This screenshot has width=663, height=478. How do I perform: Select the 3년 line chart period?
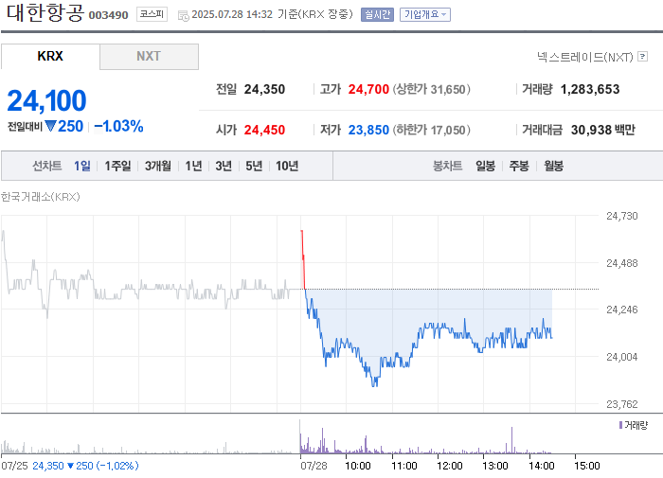pos(224,166)
